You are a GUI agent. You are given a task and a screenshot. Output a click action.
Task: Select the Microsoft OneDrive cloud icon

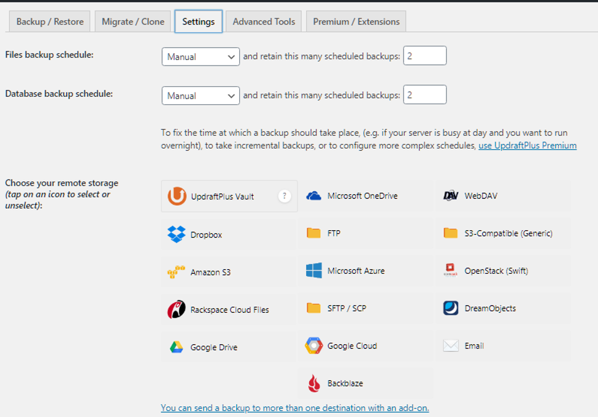point(313,196)
